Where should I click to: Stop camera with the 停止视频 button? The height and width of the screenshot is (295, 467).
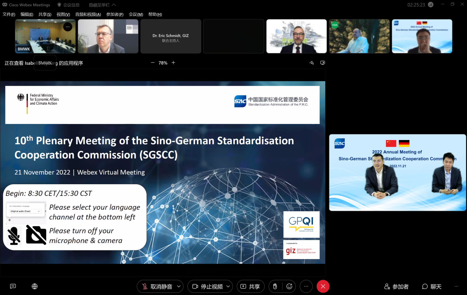208,287
